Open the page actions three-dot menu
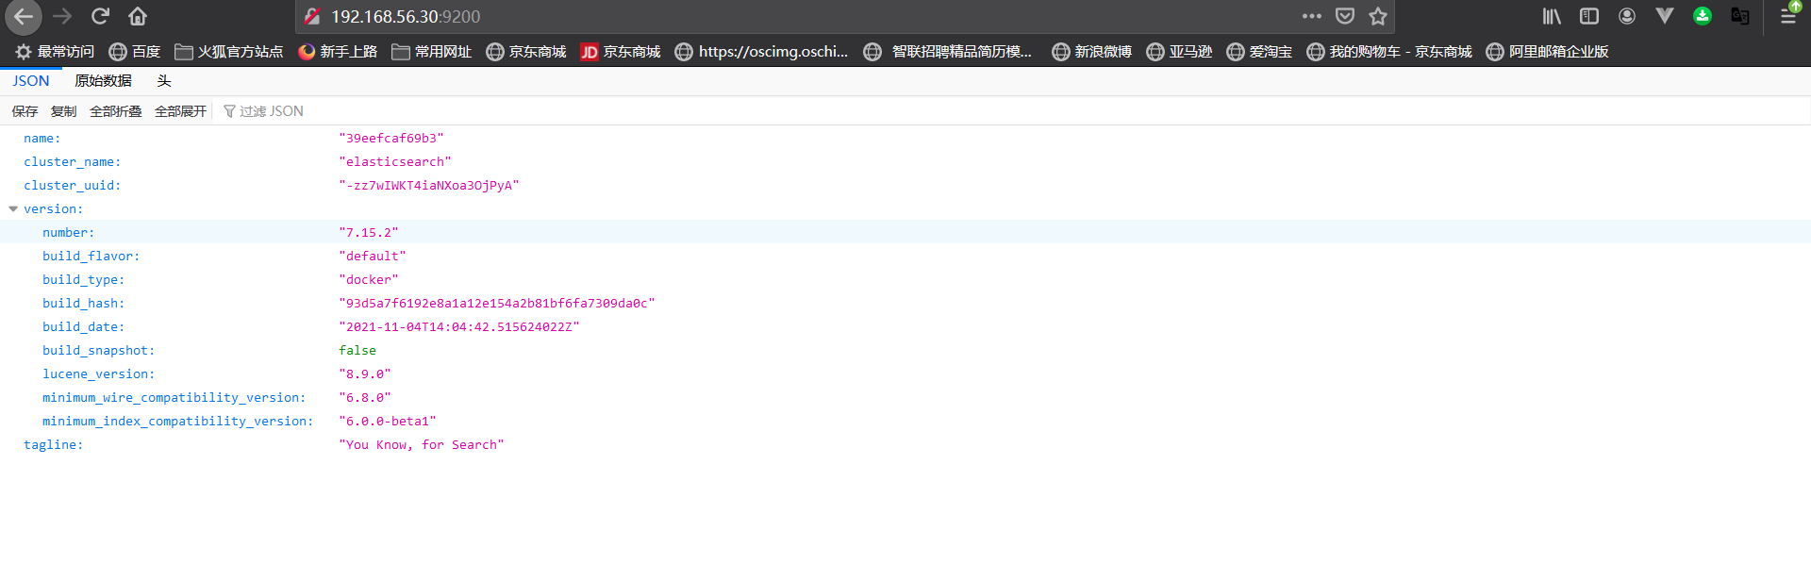Viewport: 1811px width, 564px height. [x=1312, y=16]
